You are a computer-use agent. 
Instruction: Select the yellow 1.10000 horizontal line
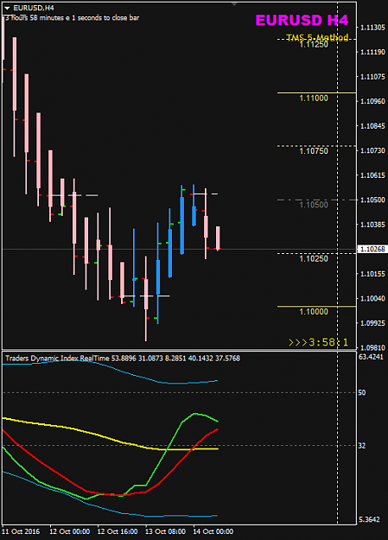tap(316, 306)
